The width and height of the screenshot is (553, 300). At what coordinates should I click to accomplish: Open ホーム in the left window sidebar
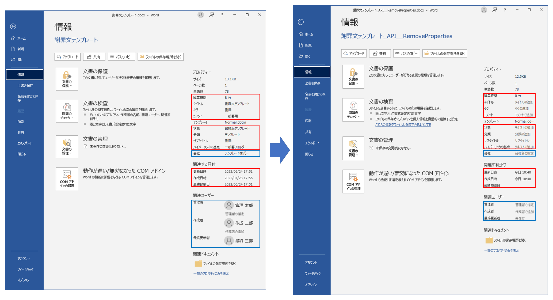[x=18, y=38]
